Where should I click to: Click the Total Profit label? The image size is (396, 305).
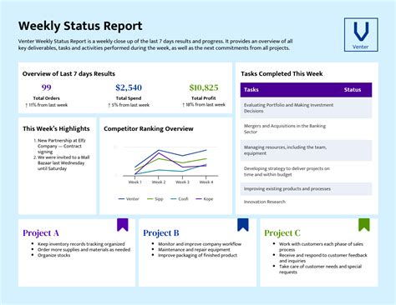click(204, 98)
